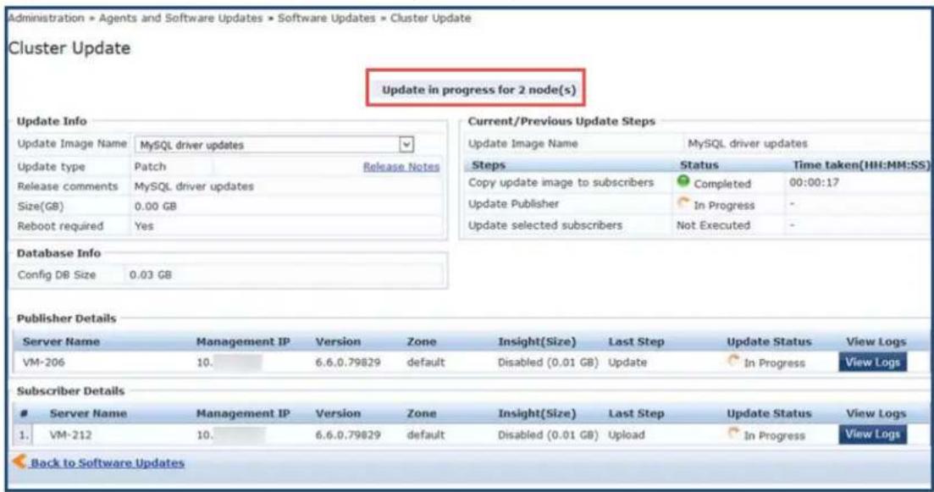This screenshot has width=934, height=492.
Task: Click the Cluster Update page heading
Action: 69,47
